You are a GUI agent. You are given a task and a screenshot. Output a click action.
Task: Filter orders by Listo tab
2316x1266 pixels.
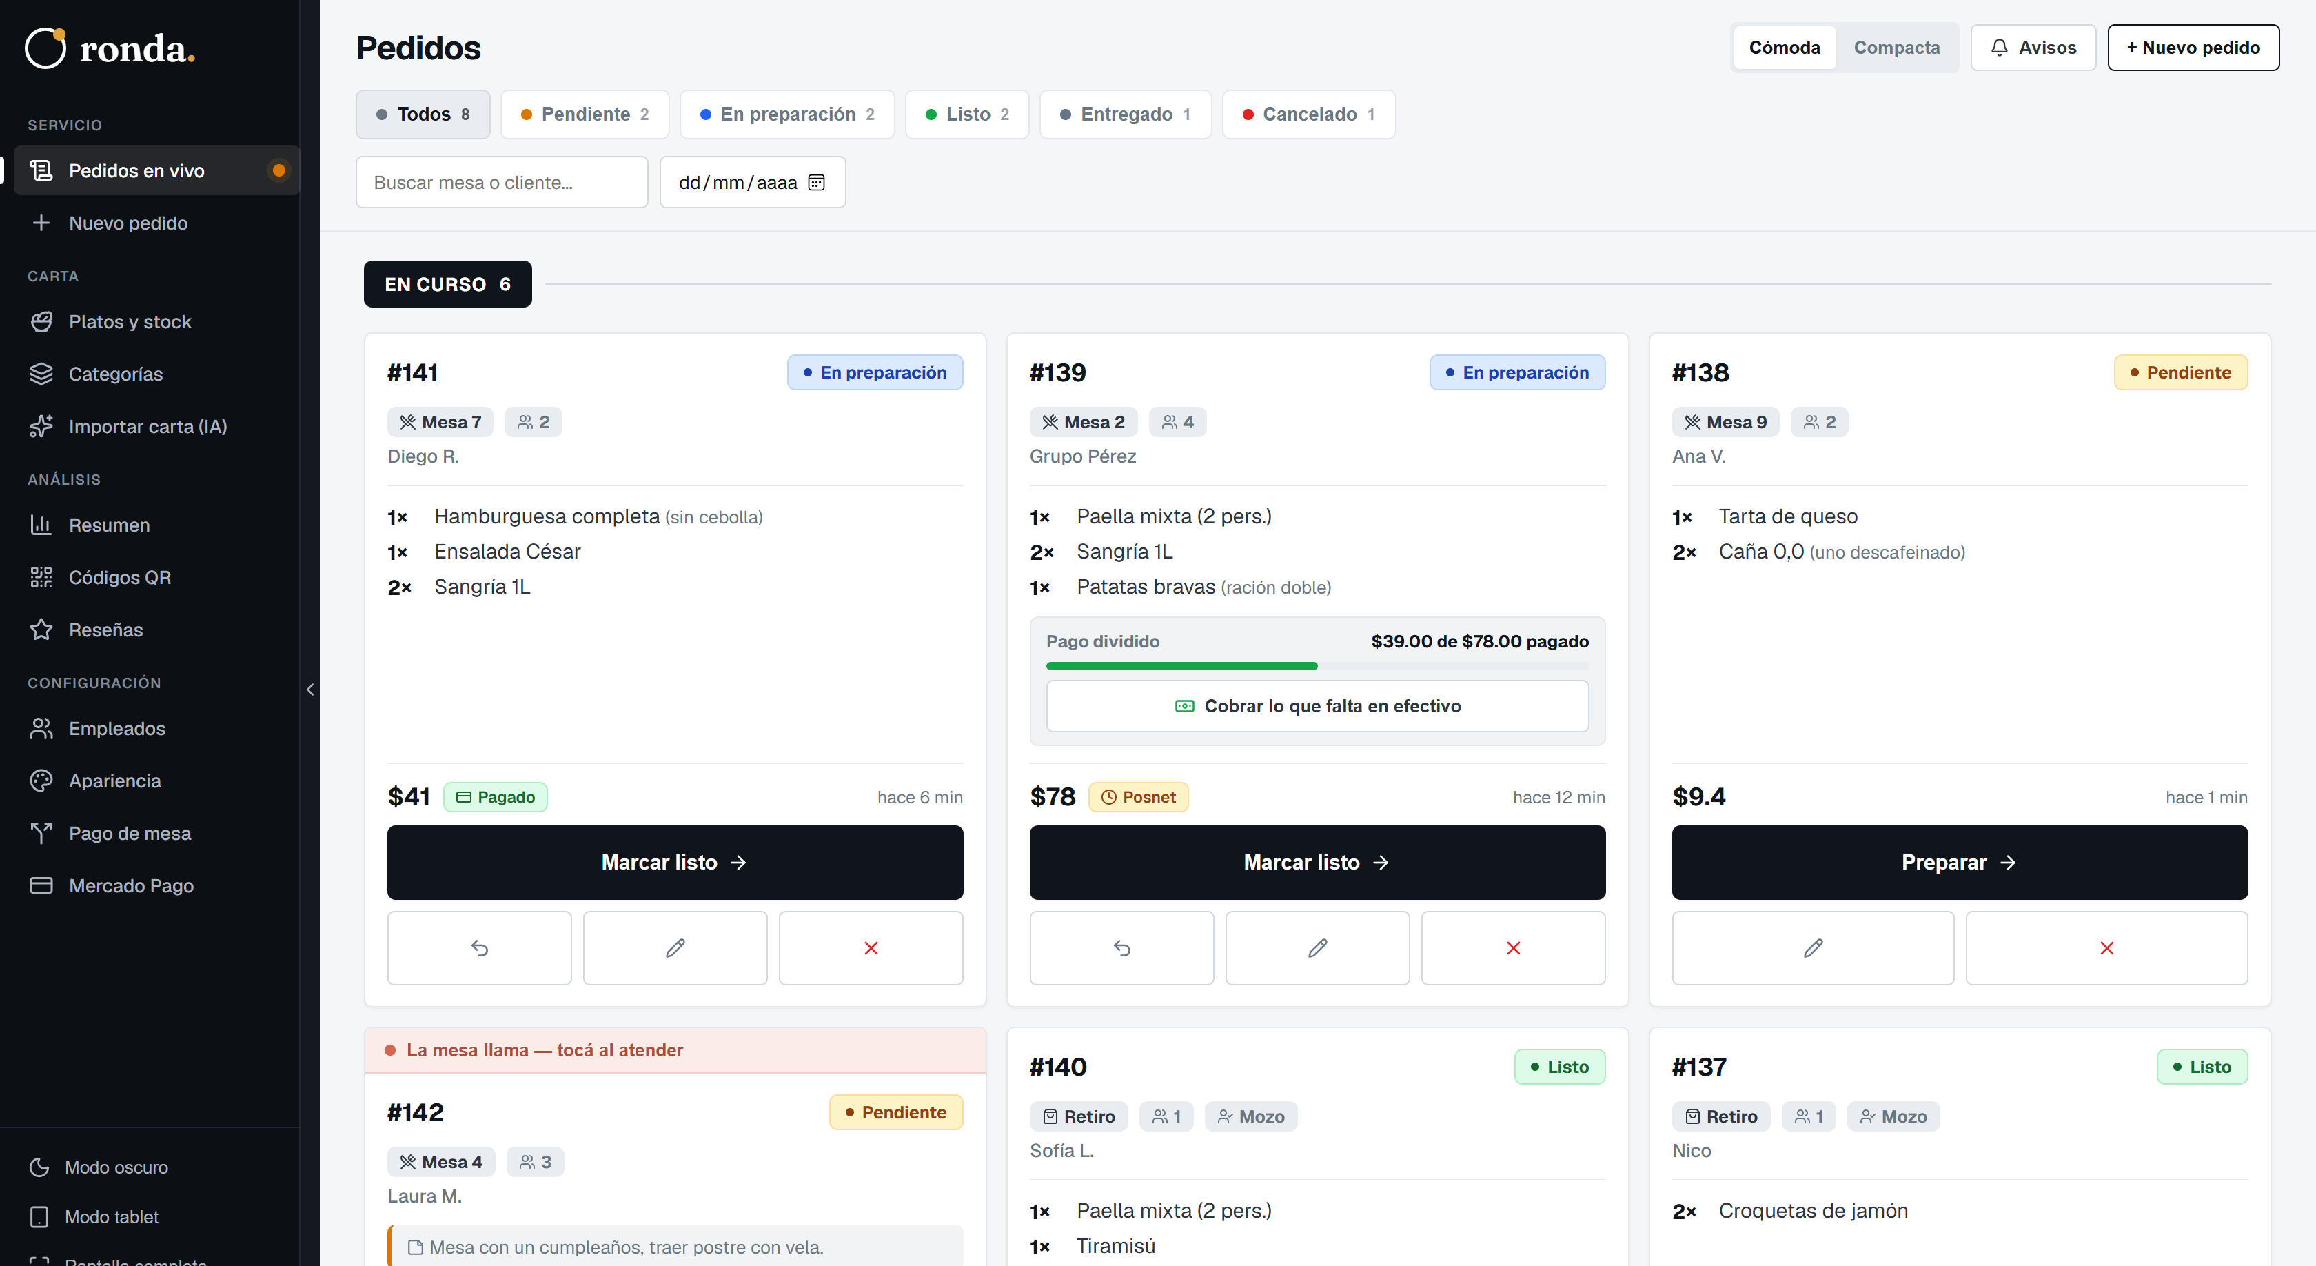click(966, 114)
